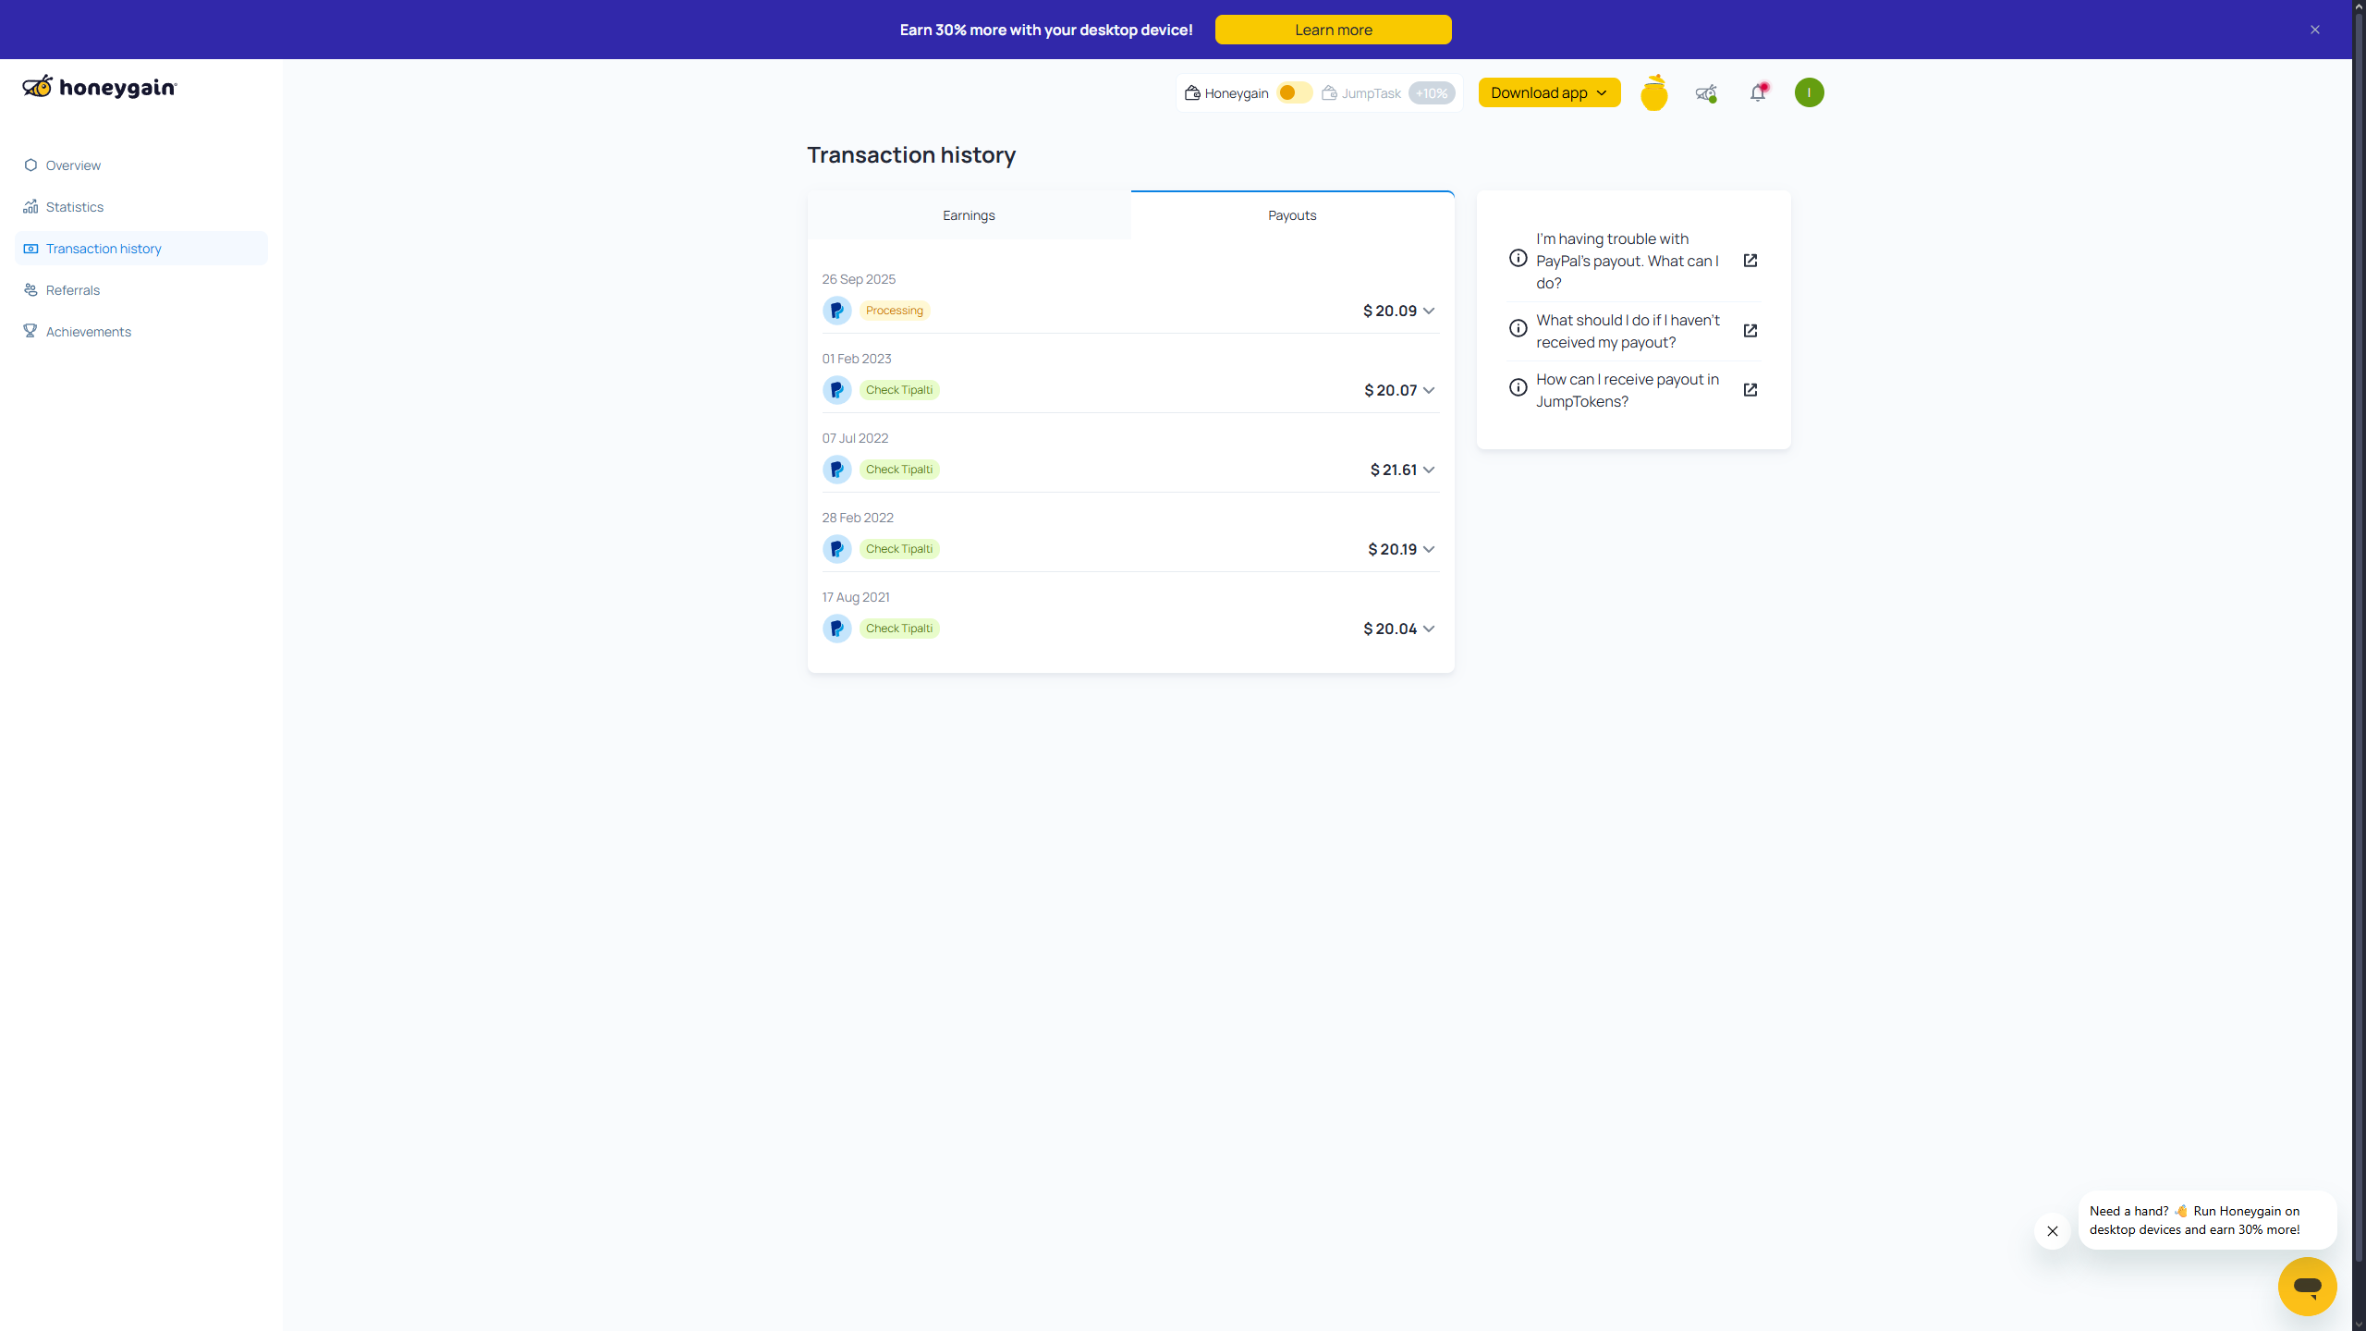Close the top promotional banner

2314,30
